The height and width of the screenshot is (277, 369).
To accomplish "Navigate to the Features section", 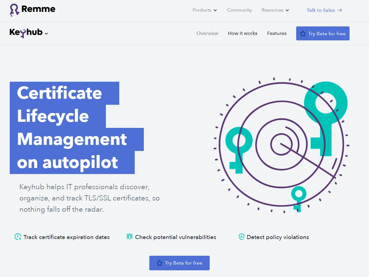I will pyautogui.click(x=277, y=33).
